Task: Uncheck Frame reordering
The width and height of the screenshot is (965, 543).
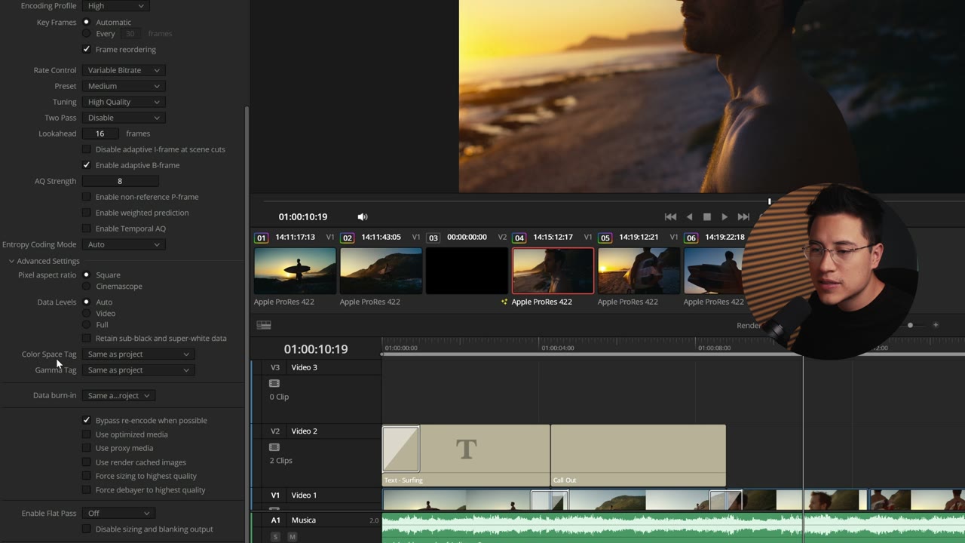Action: pyautogui.click(x=86, y=50)
